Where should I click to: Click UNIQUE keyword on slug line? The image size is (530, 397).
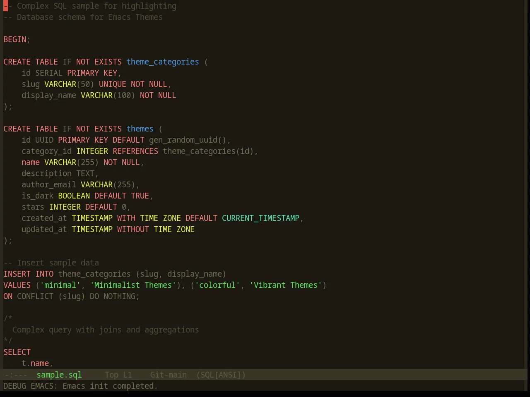[113, 84]
